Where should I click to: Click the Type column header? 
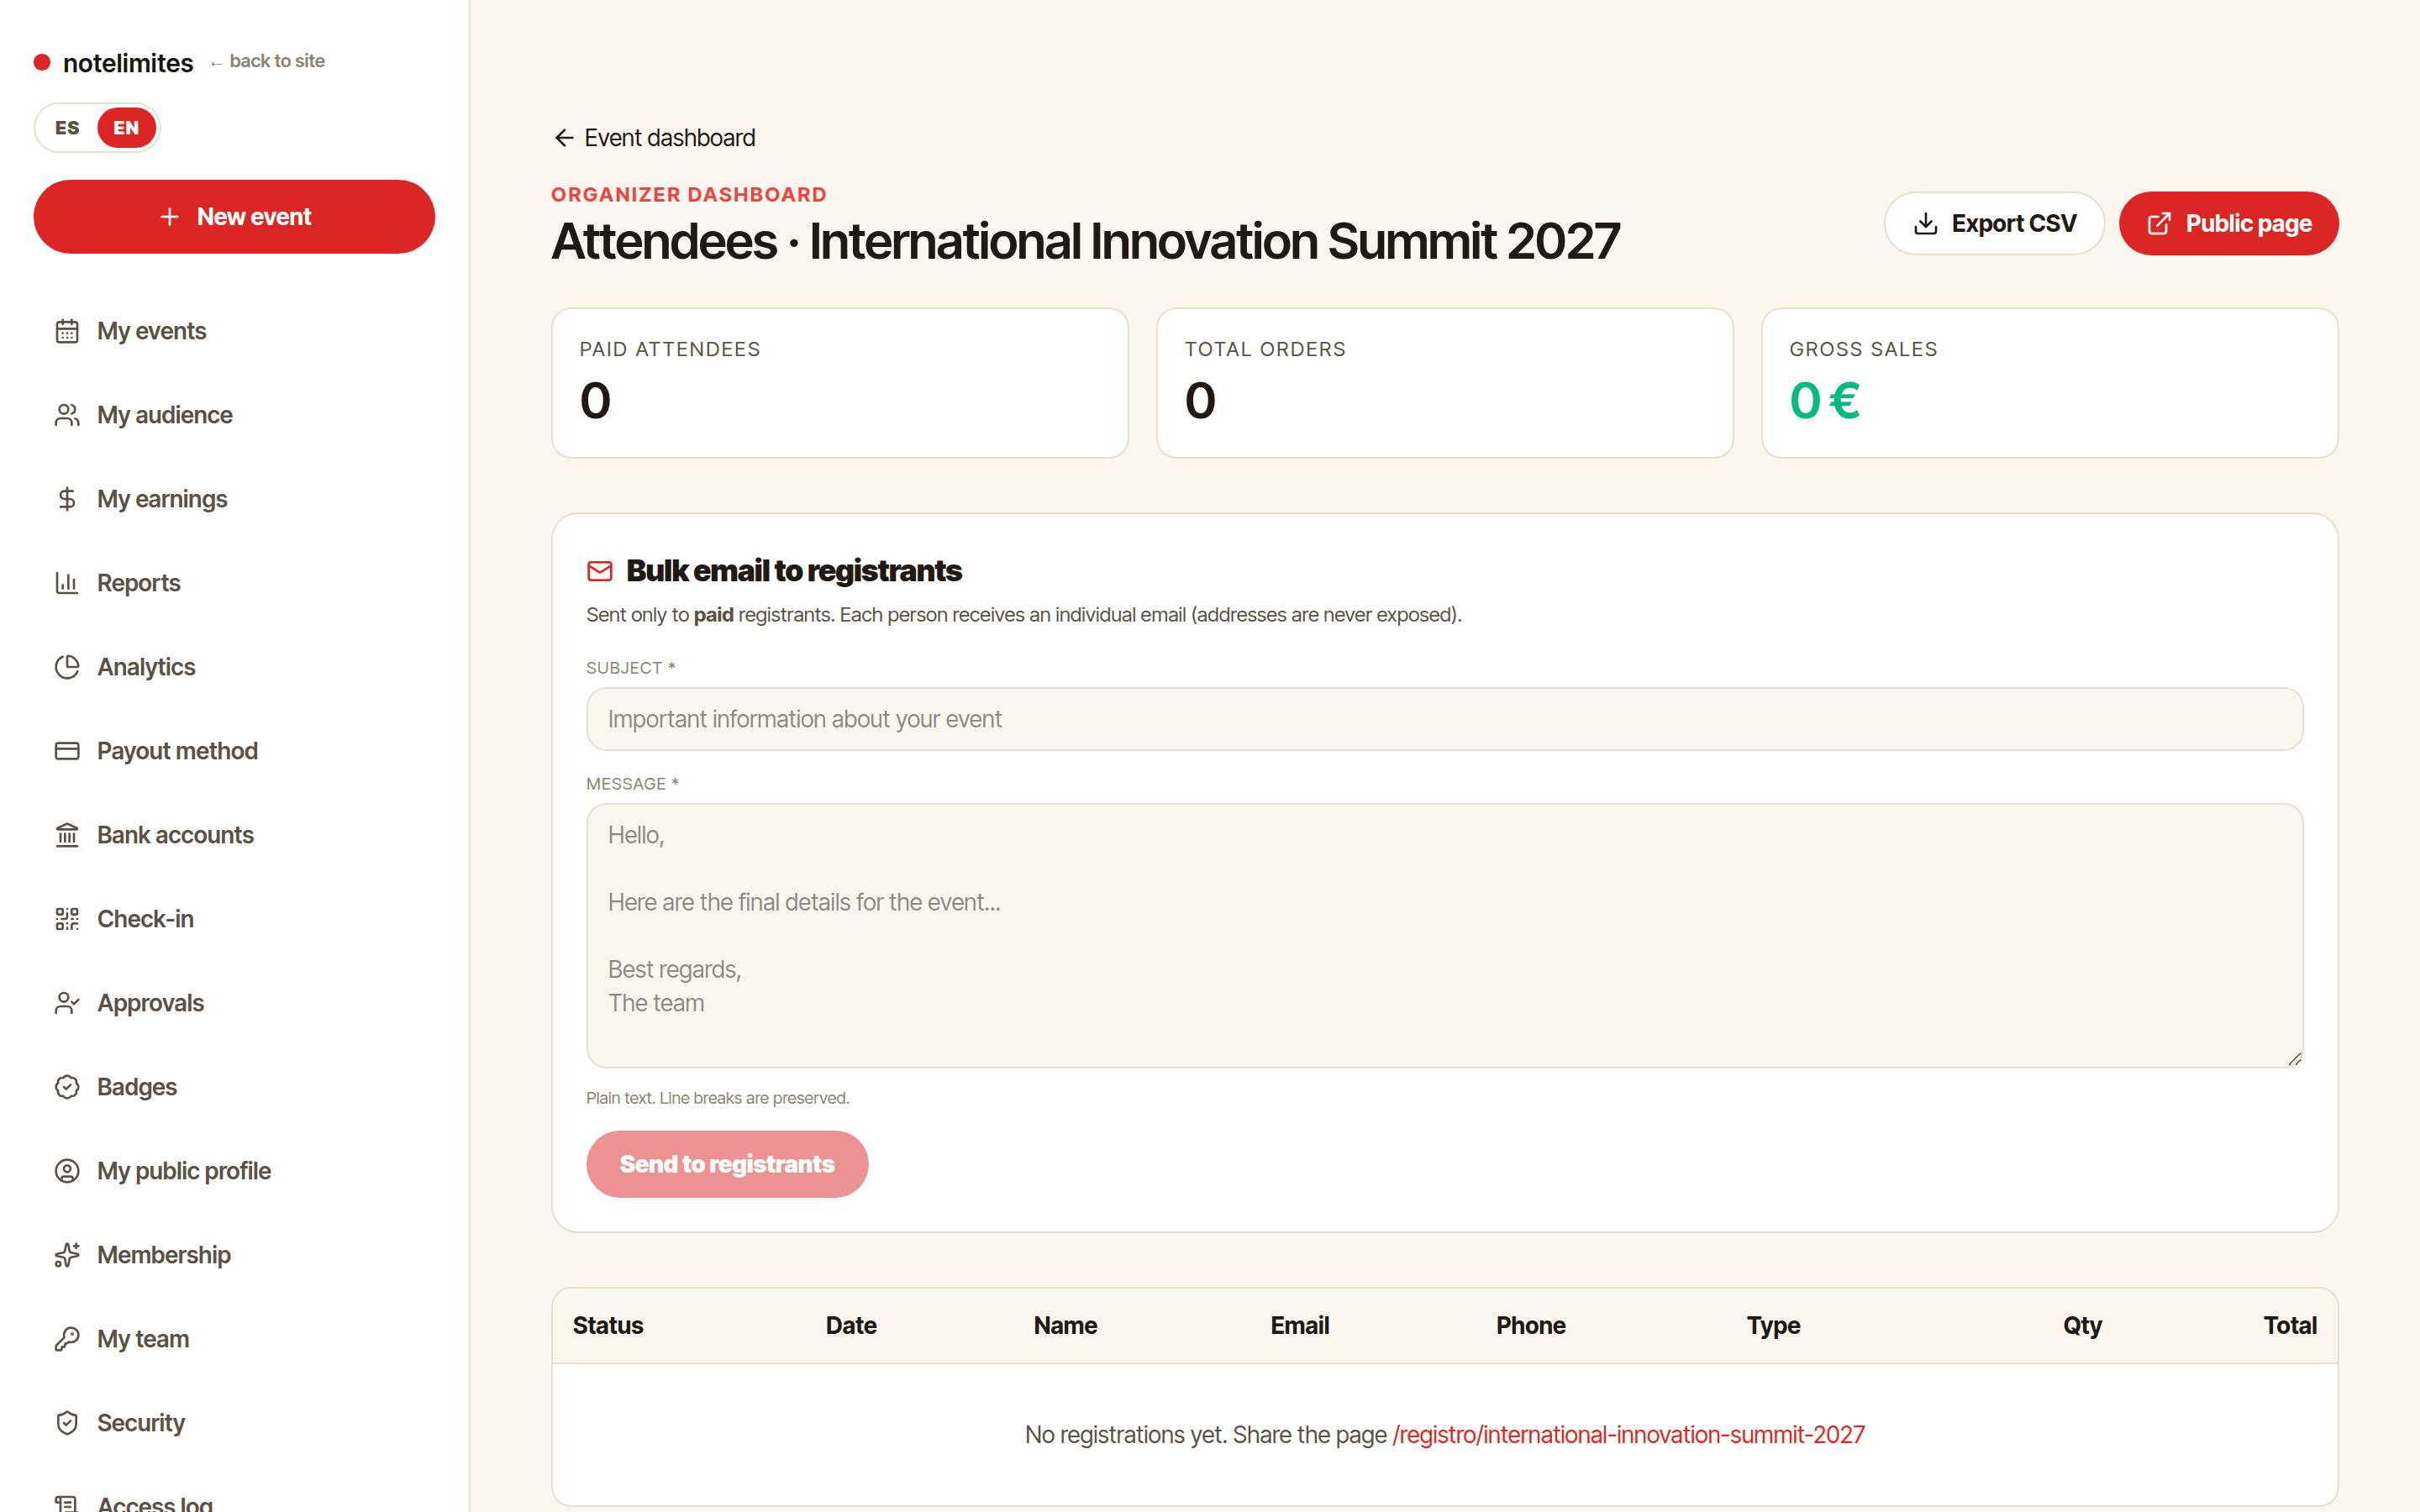point(1774,1325)
